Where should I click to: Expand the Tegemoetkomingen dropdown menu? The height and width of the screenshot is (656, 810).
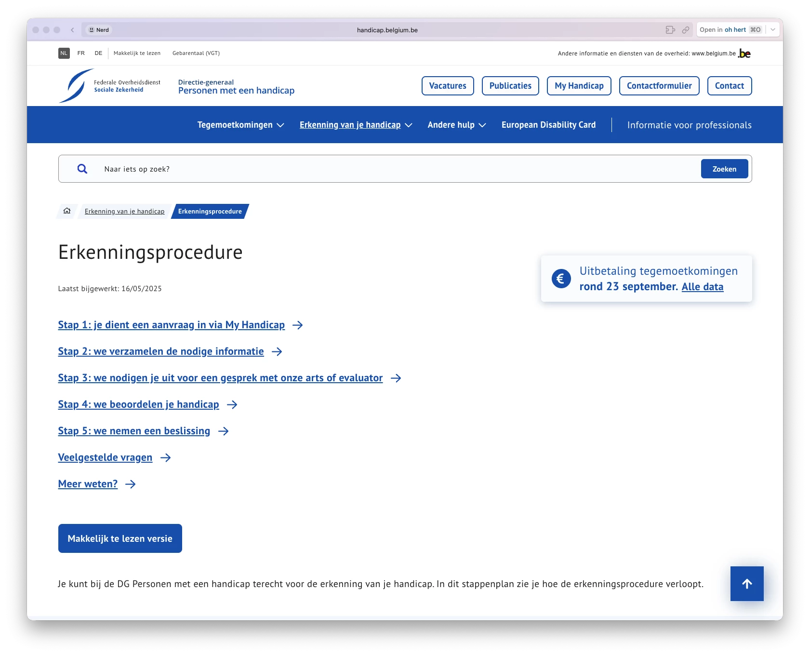pos(240,125)
